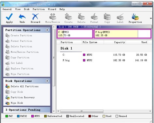This screenshot has height=123, width=154.
Task: Open the Disk menu
Action: point(27,9)
